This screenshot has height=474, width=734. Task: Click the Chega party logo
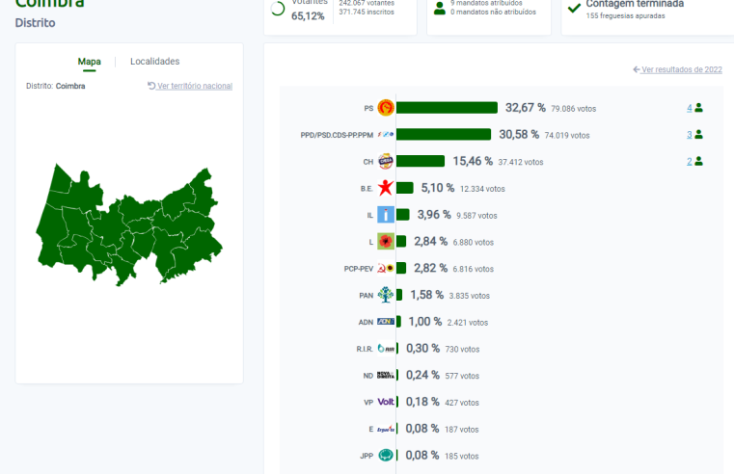(x=386, y=161)
